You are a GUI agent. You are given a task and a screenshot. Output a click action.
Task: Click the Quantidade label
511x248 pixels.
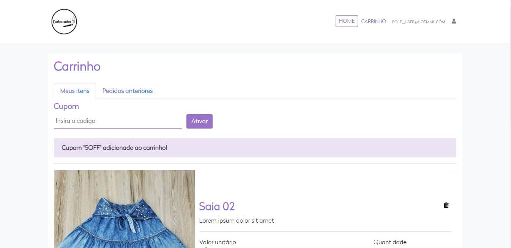(x=390, y=242)
